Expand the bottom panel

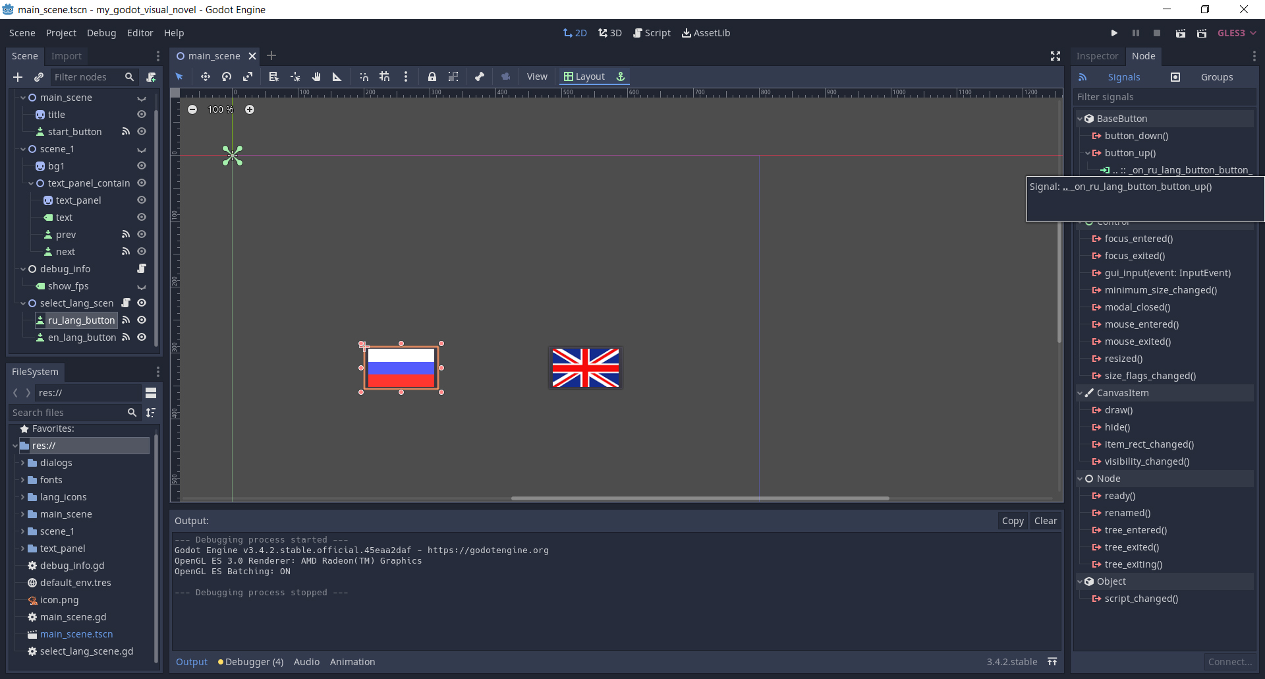[x=1052, y=662]
